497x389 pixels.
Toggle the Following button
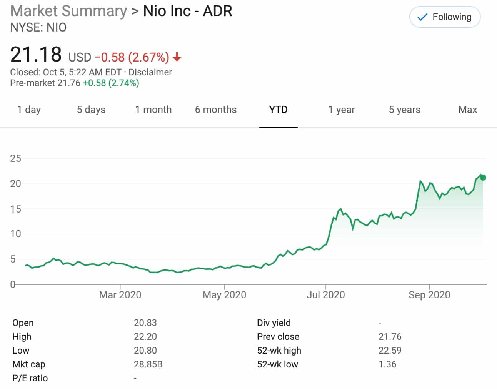click(x=445, y=17)
